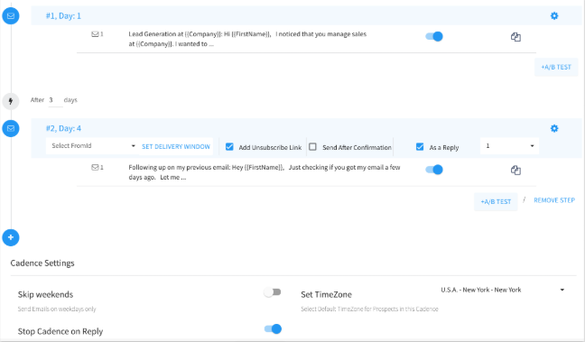Enable the Skip weekends switch
585x342 pixels.
click(x=273, y=292)
